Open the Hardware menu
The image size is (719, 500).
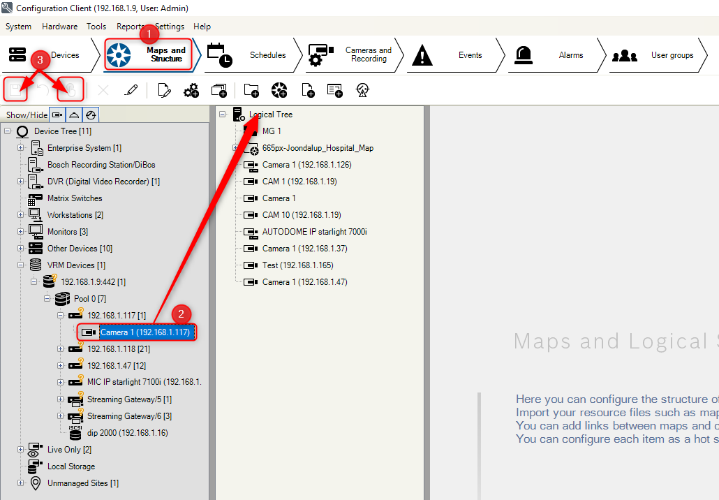[59, 27]
